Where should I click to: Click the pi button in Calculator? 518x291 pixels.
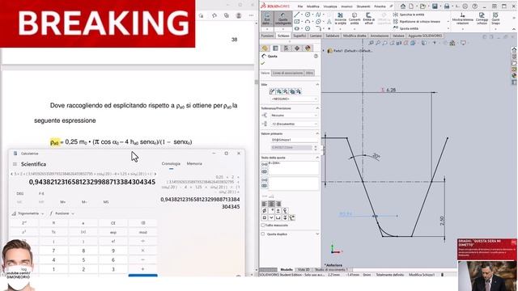[x=53, y=223]
